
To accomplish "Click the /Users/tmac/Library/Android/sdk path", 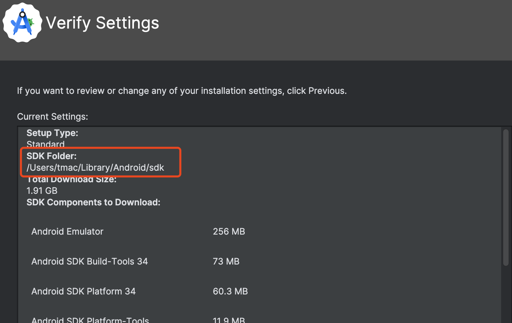I will click(95, 168).
